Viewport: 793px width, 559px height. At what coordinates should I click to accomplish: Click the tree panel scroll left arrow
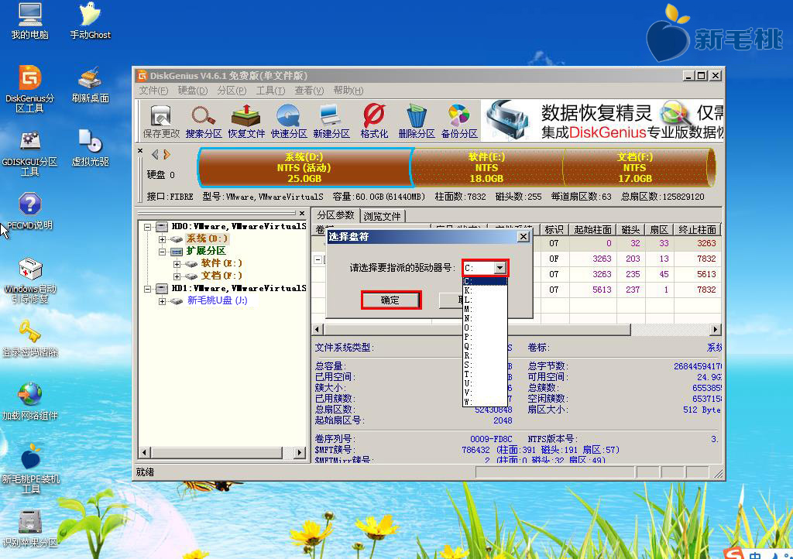(x=145, y=452)
